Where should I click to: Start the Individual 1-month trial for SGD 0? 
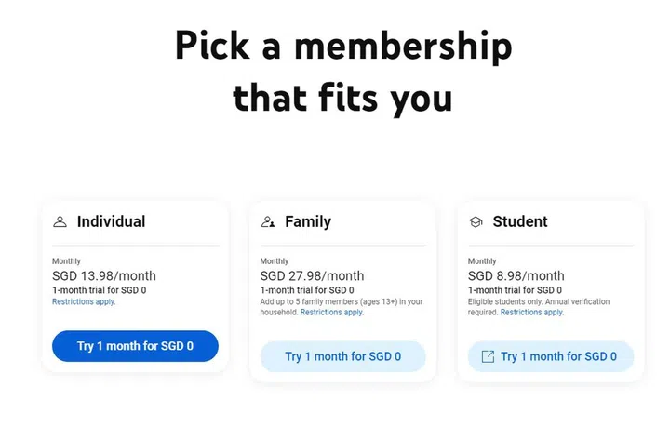pos(135,346)
